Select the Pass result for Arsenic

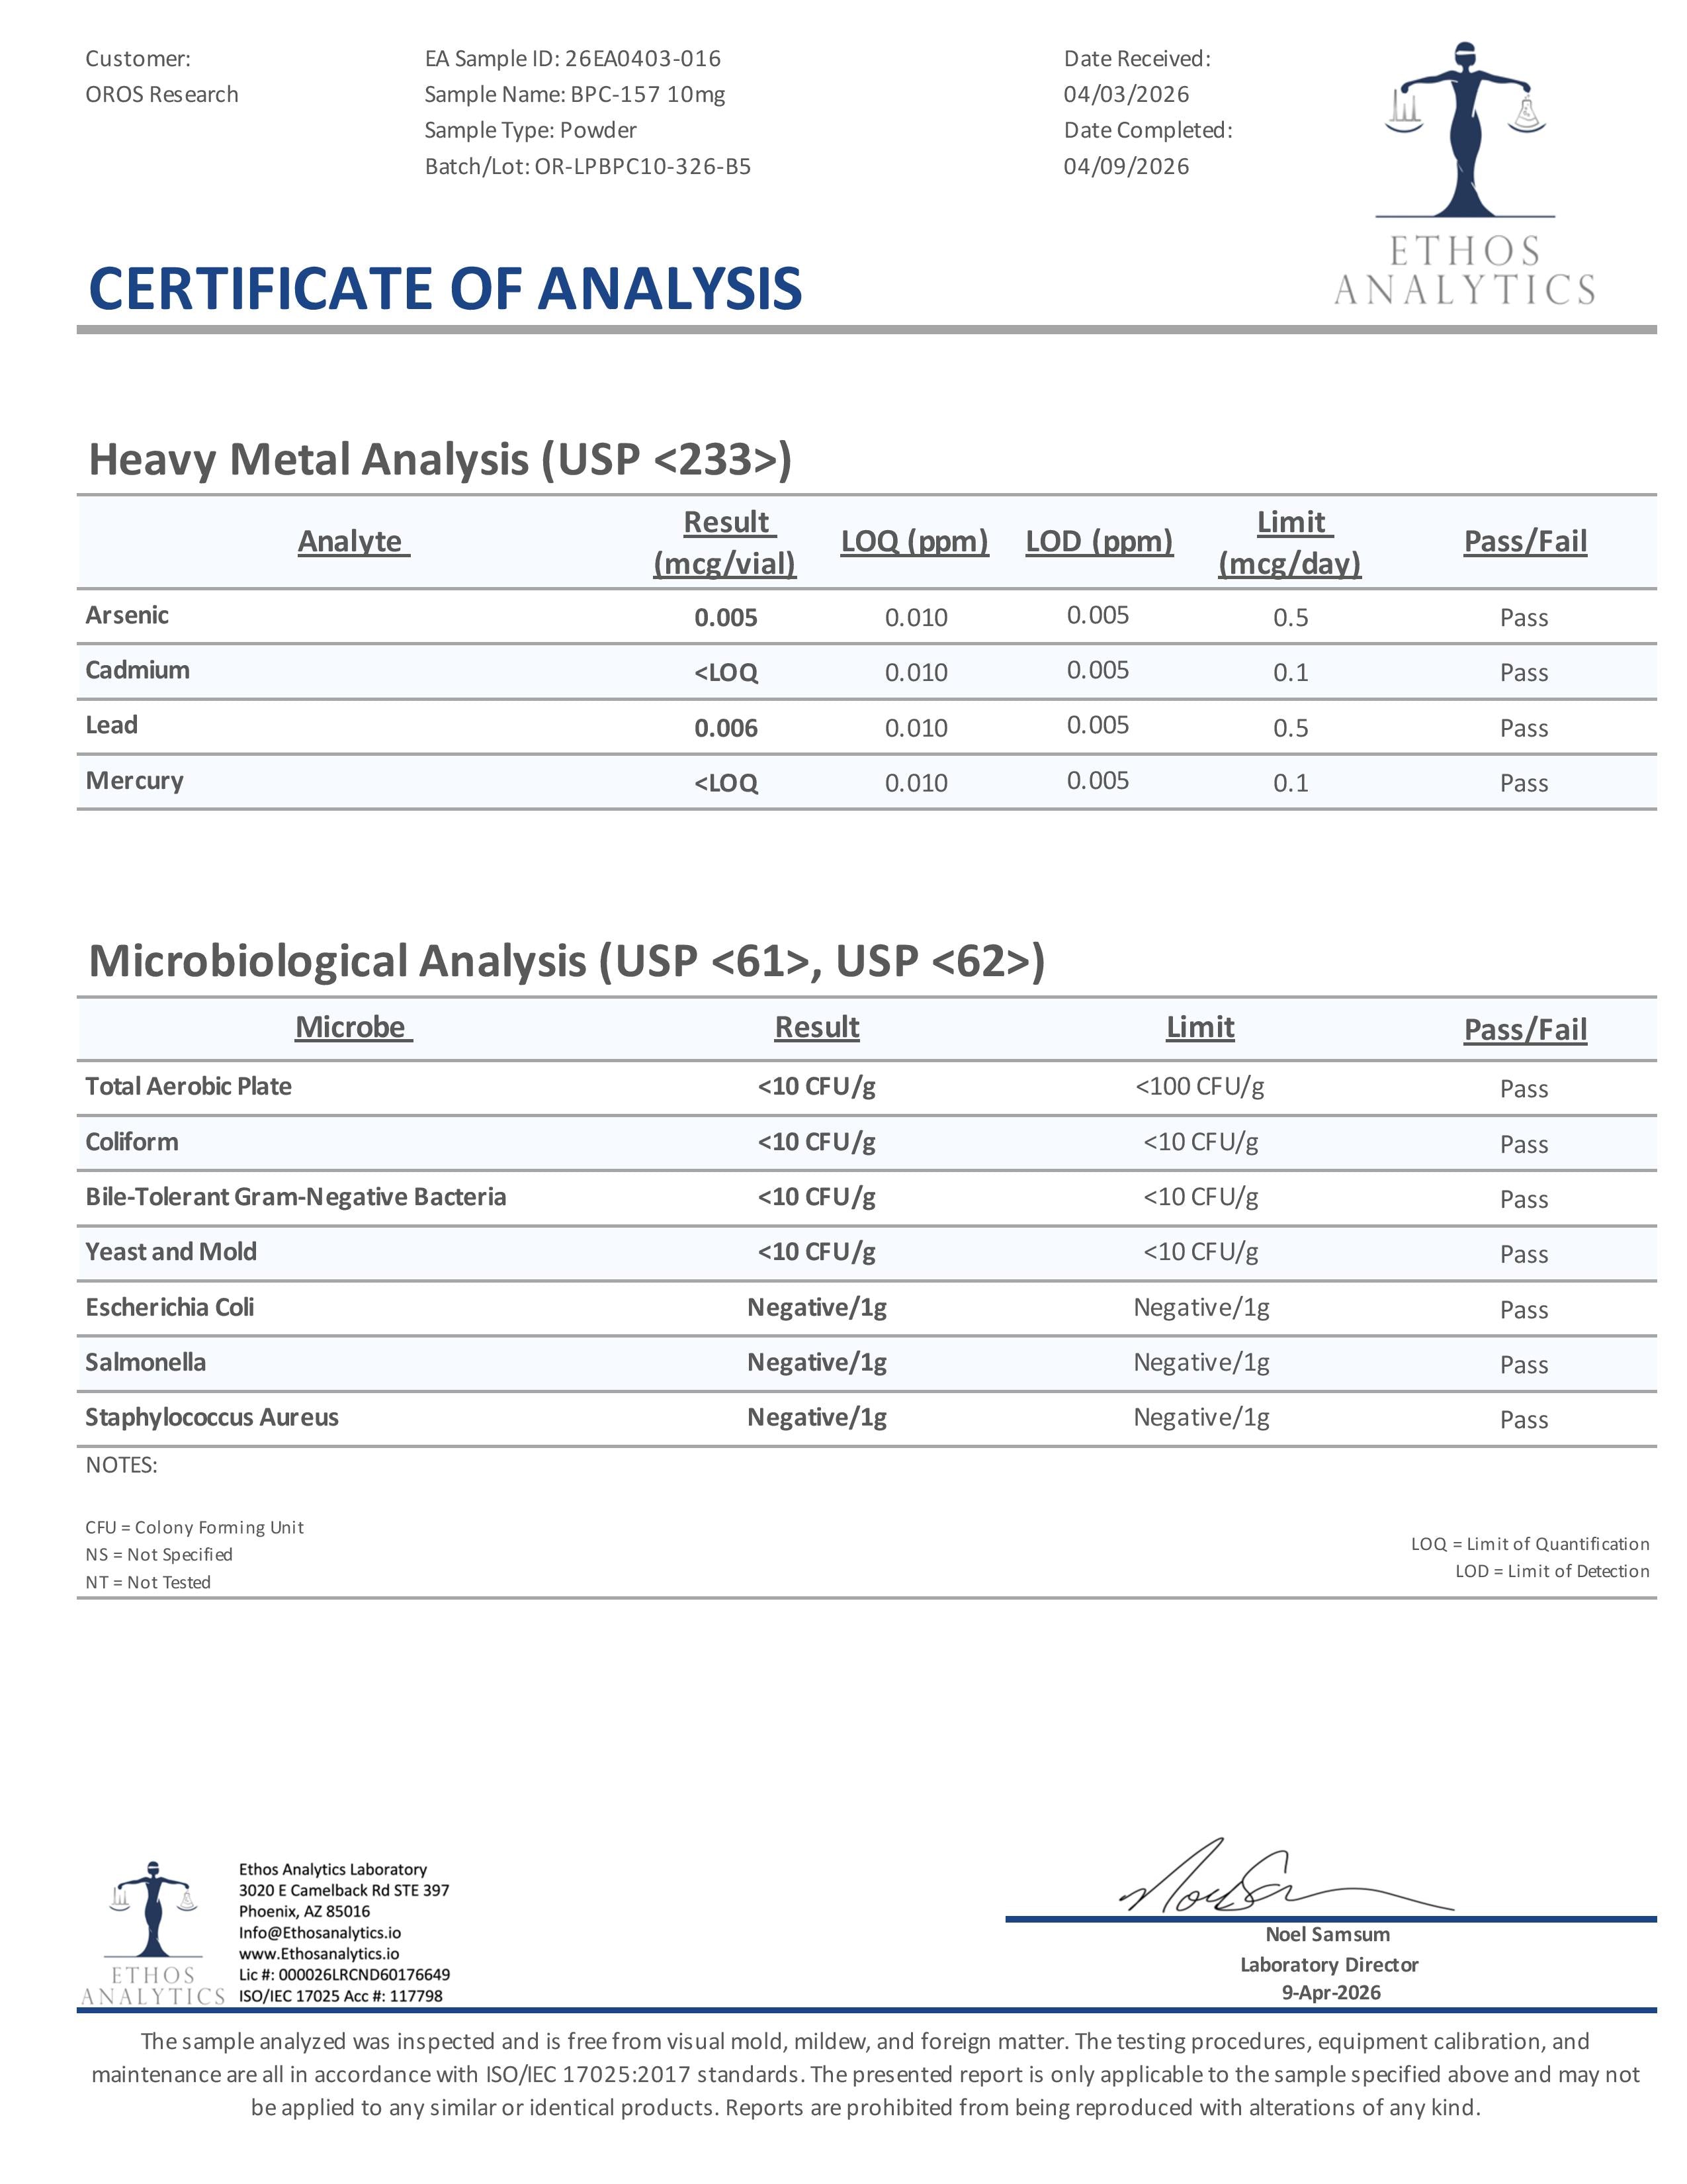(x=1524, y=618)
